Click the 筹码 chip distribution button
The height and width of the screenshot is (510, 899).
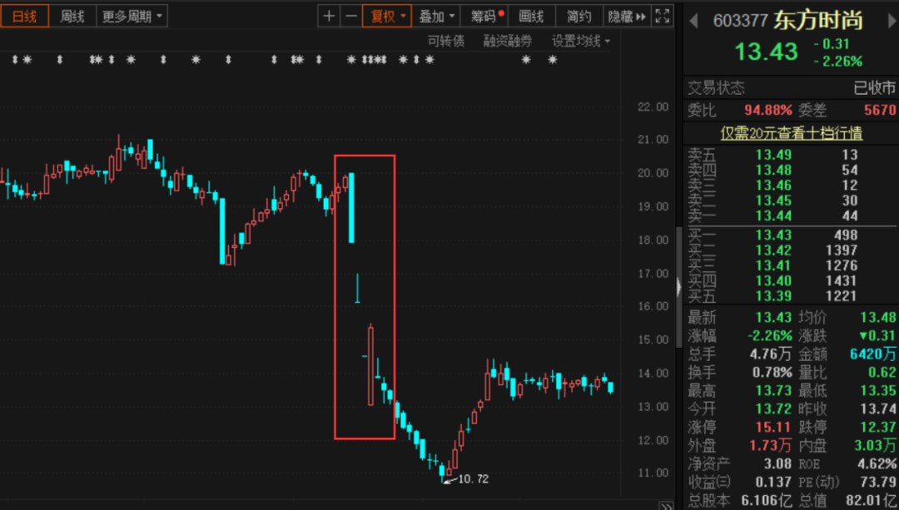click(487, 16)
